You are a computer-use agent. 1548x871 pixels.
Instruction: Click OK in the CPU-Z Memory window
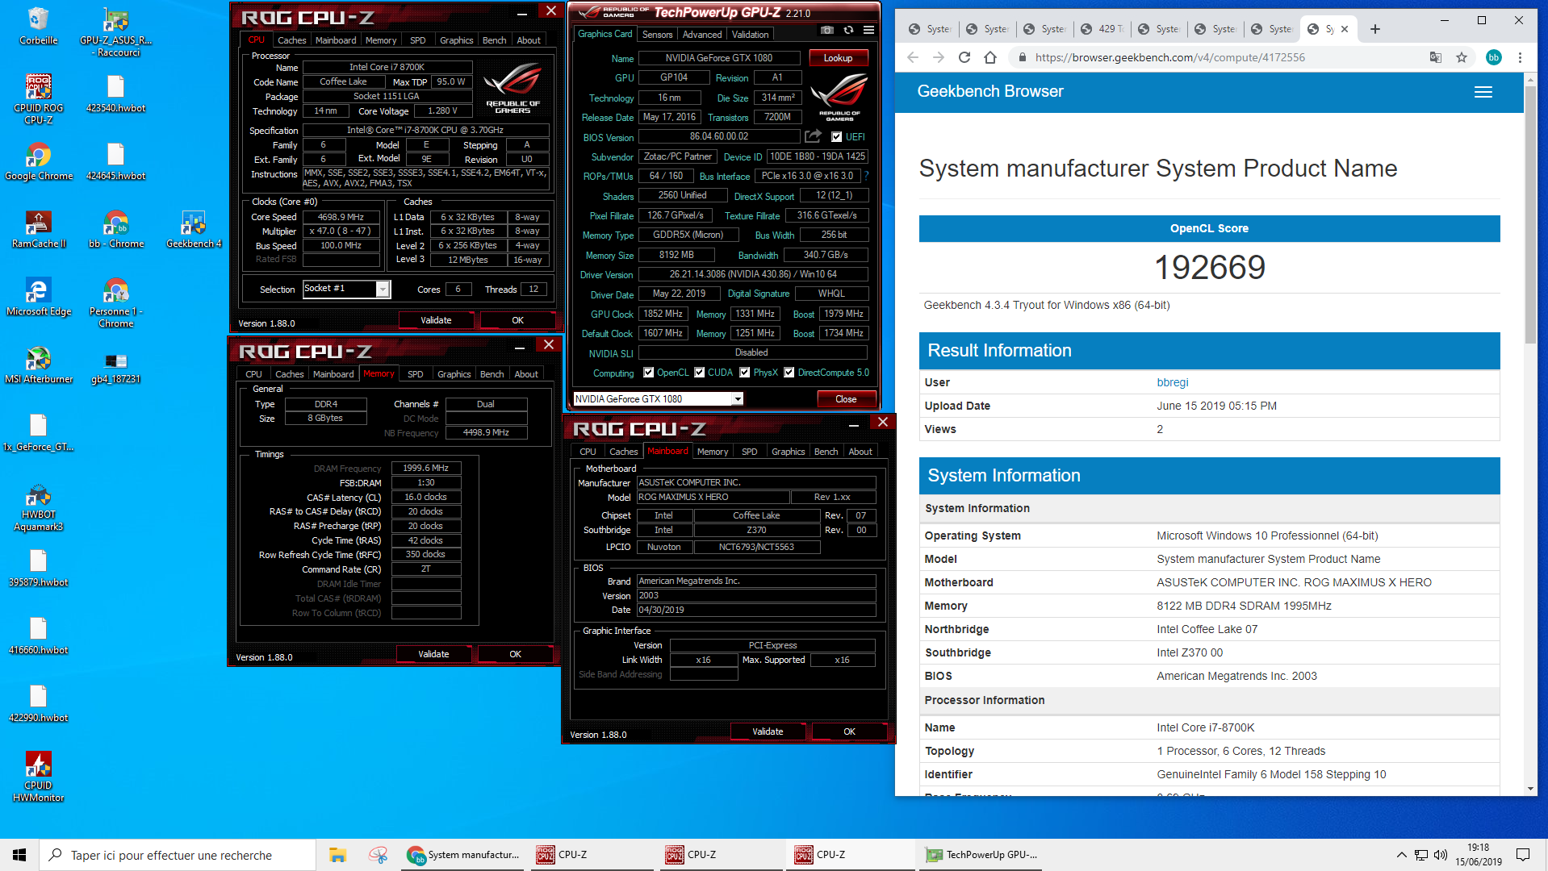[x=516, y=654]
